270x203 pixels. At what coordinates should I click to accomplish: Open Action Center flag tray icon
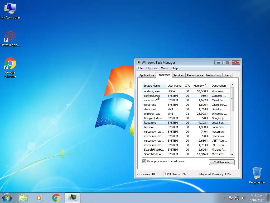point(231,198)
